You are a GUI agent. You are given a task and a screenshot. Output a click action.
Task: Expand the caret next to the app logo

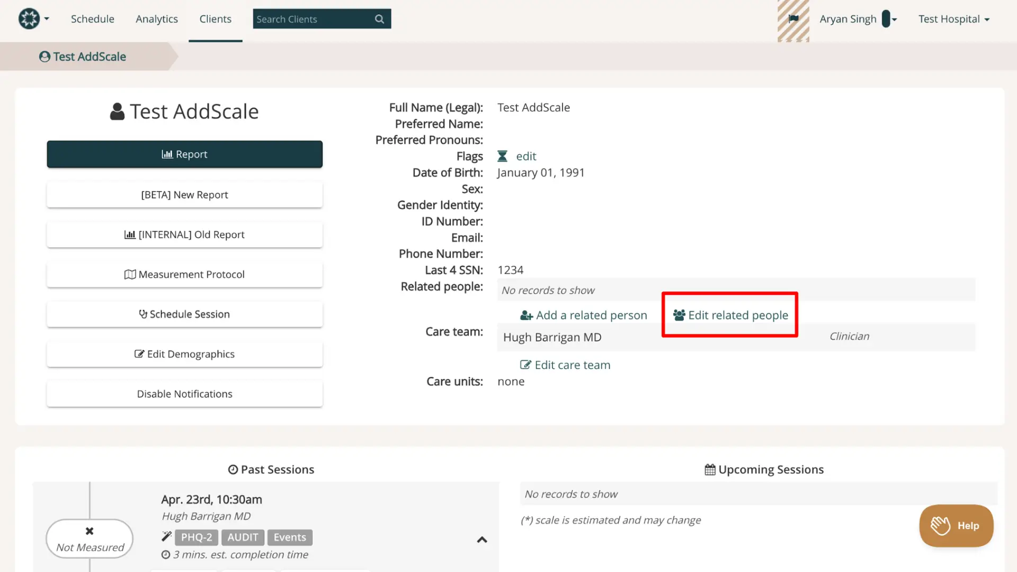(x=47, y=19)
